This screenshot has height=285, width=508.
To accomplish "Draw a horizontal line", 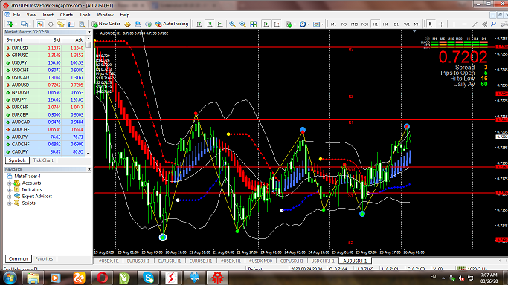I will (464, 24).
